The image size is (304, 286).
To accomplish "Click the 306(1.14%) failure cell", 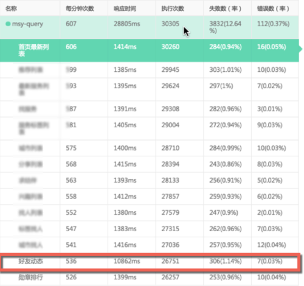I will pyautogui.click(x=226, y=261).
